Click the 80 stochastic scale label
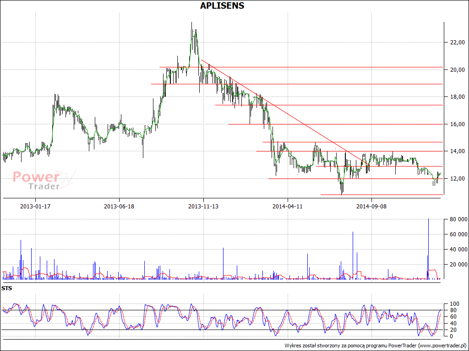 pyautogui.click(x=453, y=310)
